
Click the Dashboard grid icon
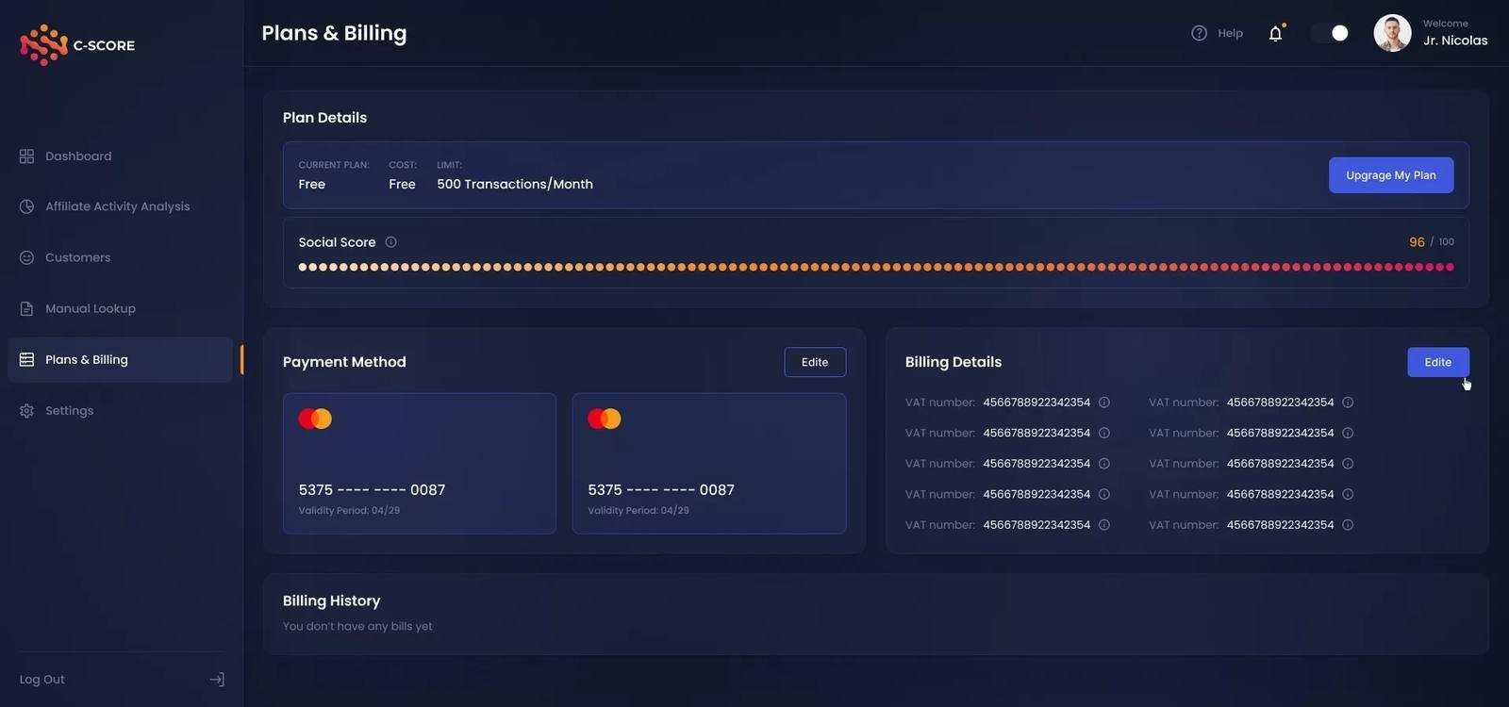(26, 156)
